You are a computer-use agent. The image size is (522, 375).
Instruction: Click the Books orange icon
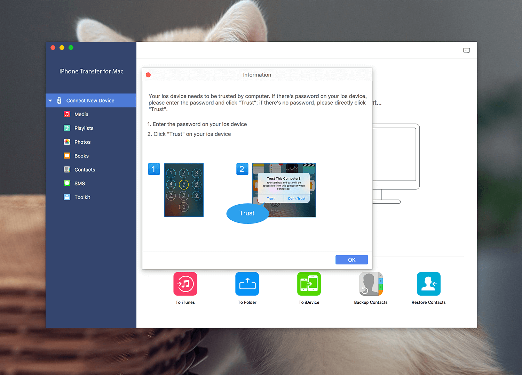click(67, 156)
